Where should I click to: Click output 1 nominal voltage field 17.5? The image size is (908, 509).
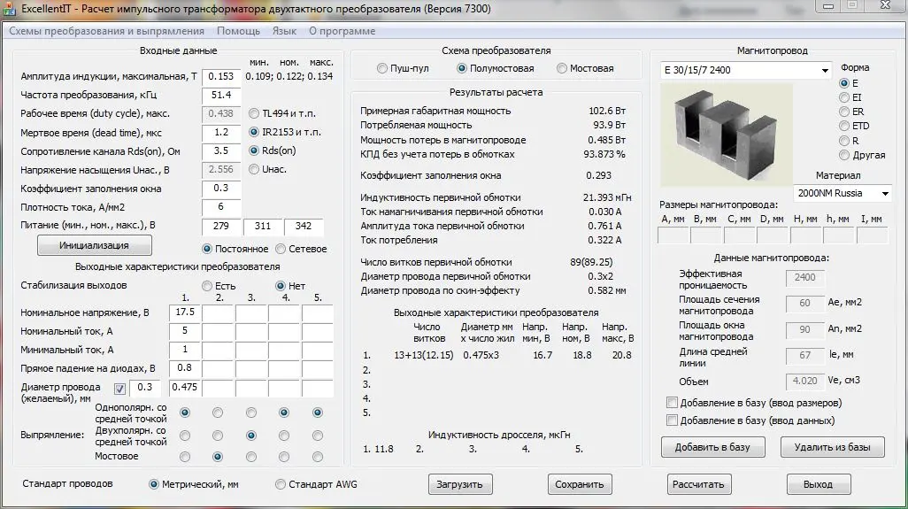click(x=185, y=312)
